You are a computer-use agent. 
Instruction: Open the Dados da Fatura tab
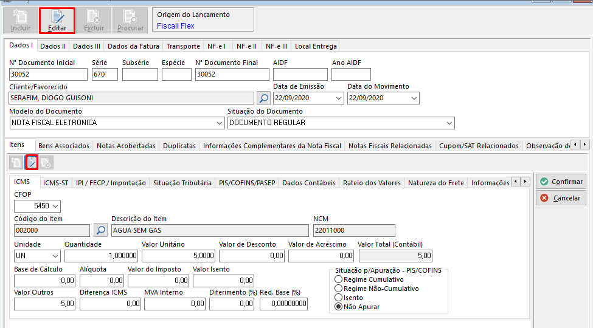[133, 46]
